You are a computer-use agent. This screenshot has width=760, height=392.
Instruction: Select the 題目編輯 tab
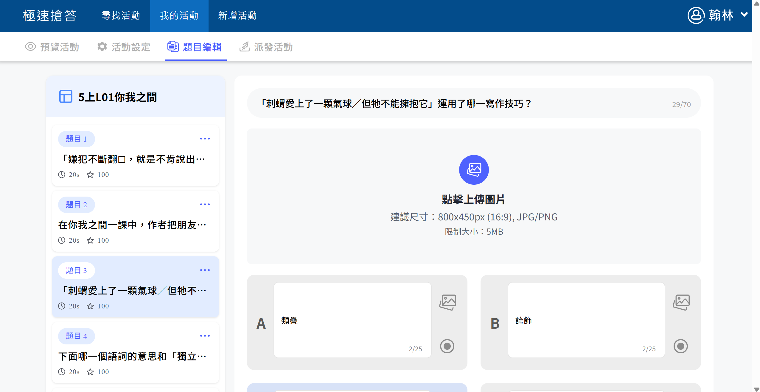pos(195,47)
